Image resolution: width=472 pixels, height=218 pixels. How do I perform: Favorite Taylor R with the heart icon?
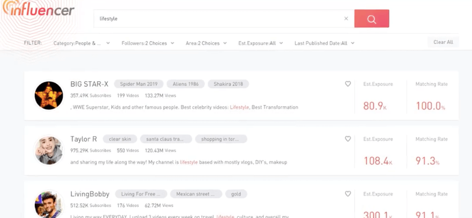pos(348,138)
